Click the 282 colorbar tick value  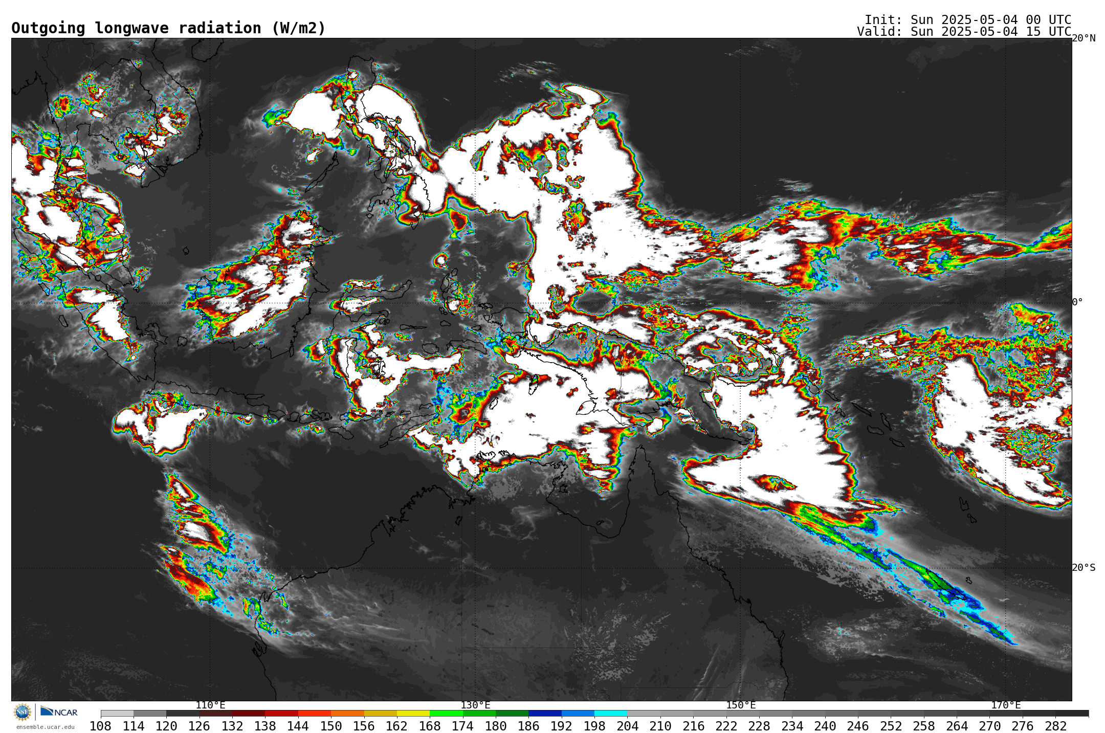1056,726
